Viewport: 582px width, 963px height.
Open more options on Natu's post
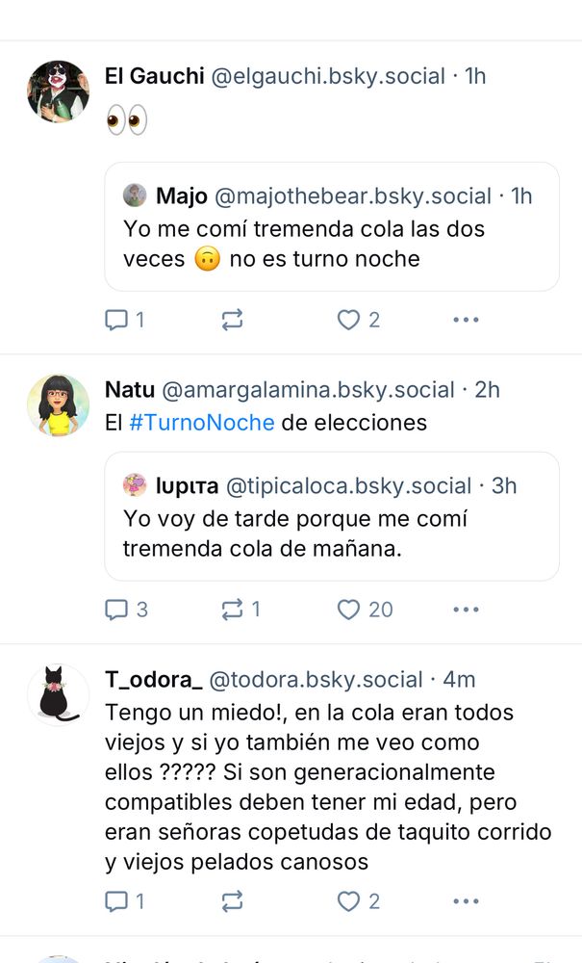click(x=467, y=610)
